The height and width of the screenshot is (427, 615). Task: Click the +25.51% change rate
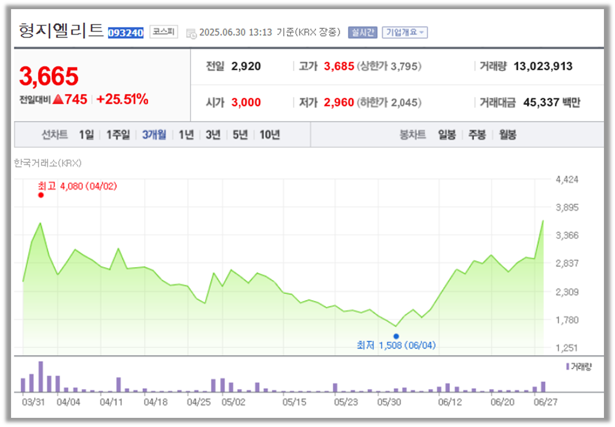click(x=122, y=100)
